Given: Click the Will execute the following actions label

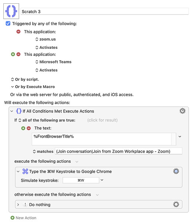Looking at the screenshot, I should [x=37, y=102].
